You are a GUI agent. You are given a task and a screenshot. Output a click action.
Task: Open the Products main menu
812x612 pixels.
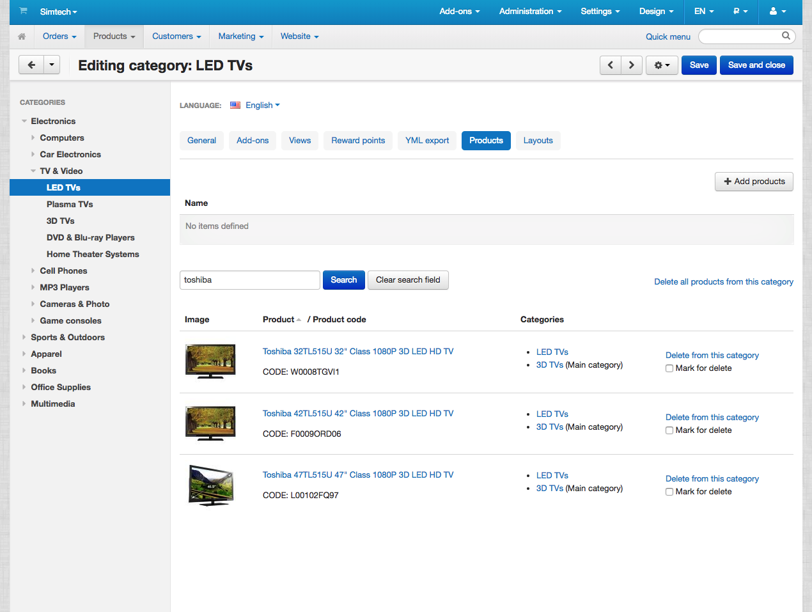[114, 36]
